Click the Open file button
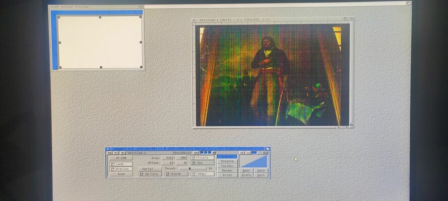The image size is (448, 201). click(x=246, y=170)
